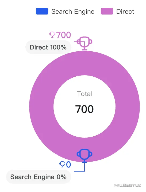The image size is (146, 192).
Task: Click the bold black 700 total number
Action: click(84, 109)
